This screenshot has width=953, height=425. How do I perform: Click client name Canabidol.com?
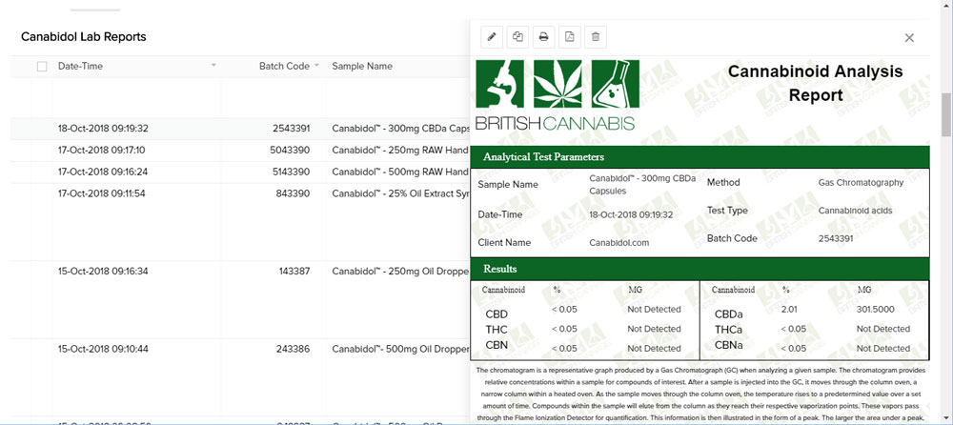[x=618, y=243]
